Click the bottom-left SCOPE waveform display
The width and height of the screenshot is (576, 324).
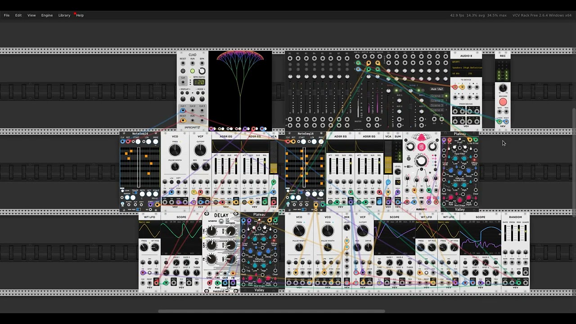[x=181, y=237]
